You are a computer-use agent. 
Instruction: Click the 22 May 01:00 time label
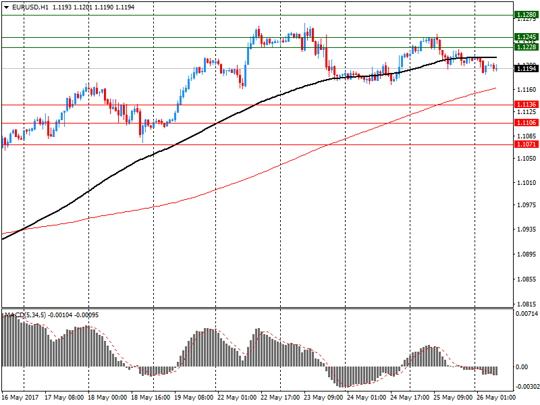coord(237,398)
